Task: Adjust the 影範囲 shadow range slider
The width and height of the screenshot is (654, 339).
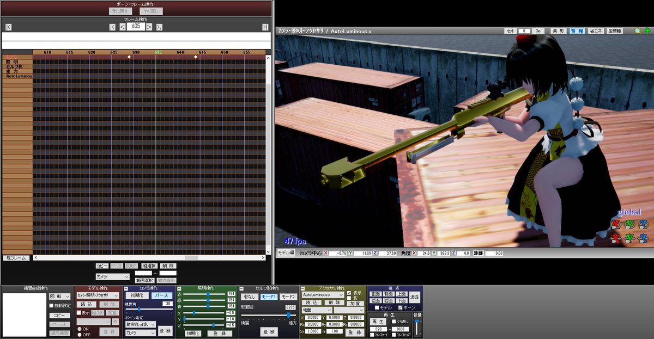Action: pos(268,315)
